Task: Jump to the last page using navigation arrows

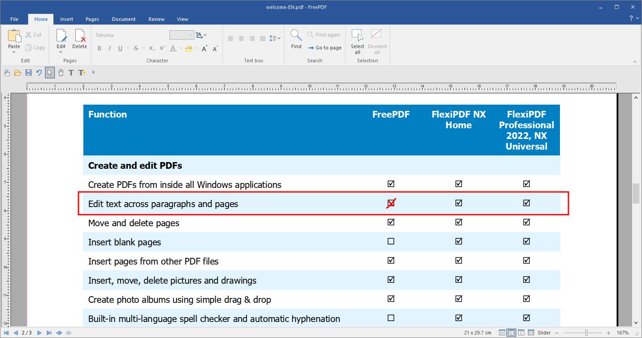Action: click(x=49, y=332)
